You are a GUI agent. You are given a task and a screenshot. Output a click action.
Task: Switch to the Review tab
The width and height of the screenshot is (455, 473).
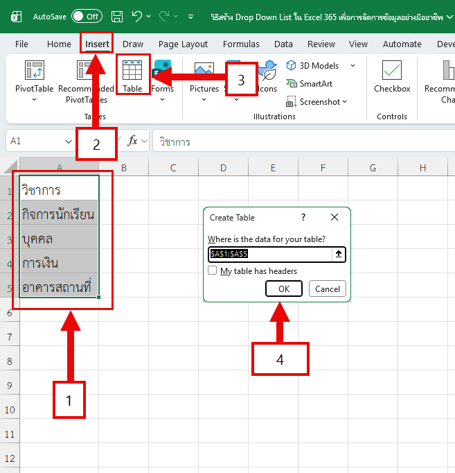pos(321,44)
